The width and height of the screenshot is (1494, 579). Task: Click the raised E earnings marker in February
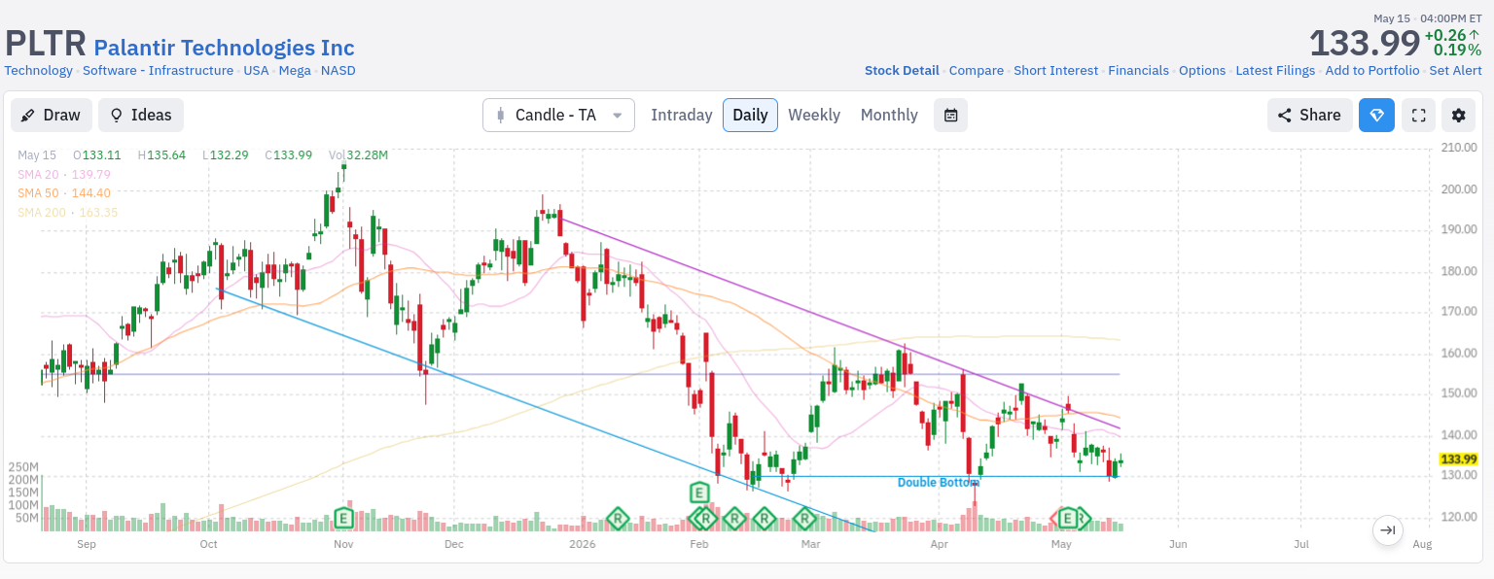[698, 492]
